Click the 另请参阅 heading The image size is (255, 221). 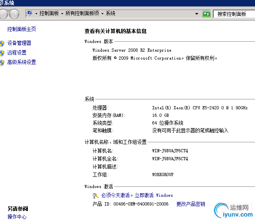(x=18, y=209)
